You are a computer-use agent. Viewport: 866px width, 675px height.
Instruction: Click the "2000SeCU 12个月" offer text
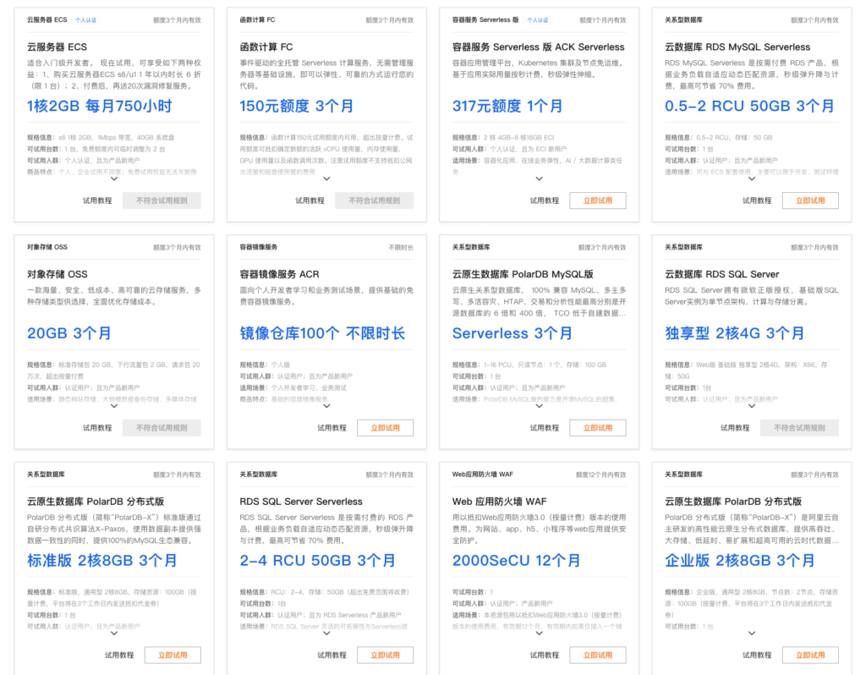(x=517, y=561)
